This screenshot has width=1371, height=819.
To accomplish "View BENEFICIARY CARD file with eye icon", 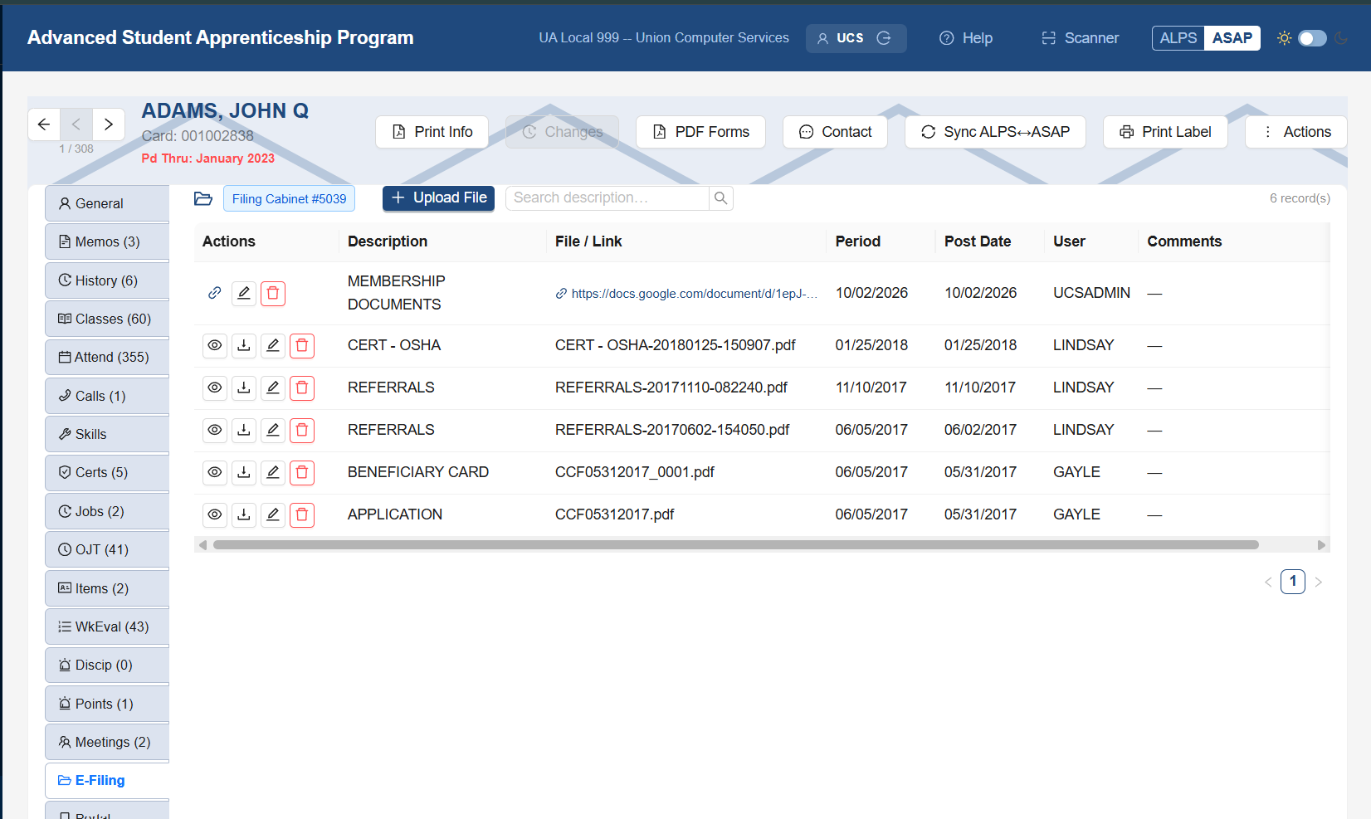I will click(215, 472).
